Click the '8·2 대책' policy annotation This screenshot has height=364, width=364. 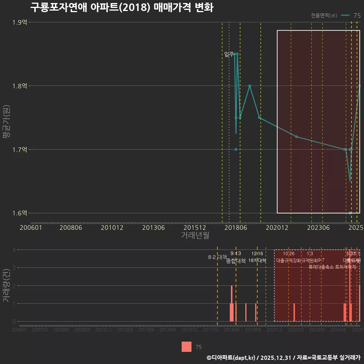218,257
